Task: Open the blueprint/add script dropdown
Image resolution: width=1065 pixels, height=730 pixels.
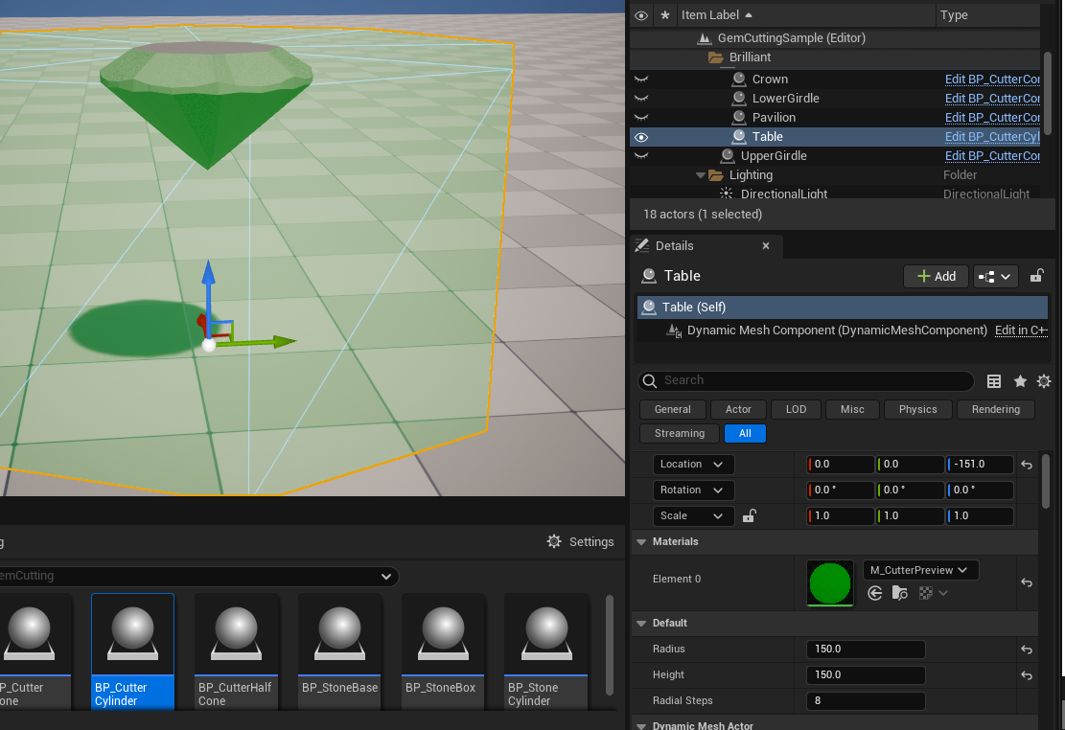Action: coord(995,276)
